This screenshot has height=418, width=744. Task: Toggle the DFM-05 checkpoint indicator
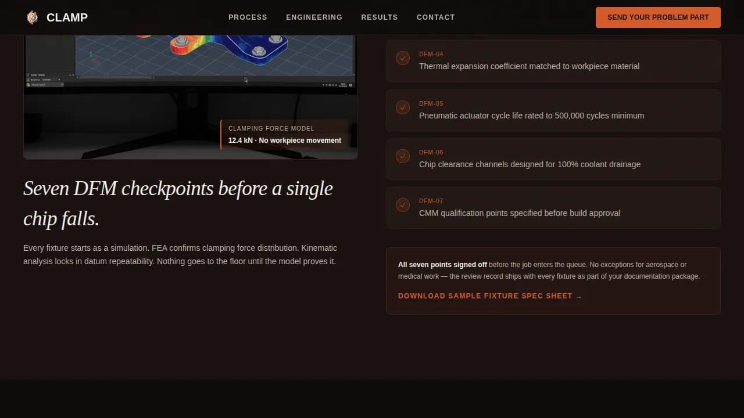(x=403, y=107)
